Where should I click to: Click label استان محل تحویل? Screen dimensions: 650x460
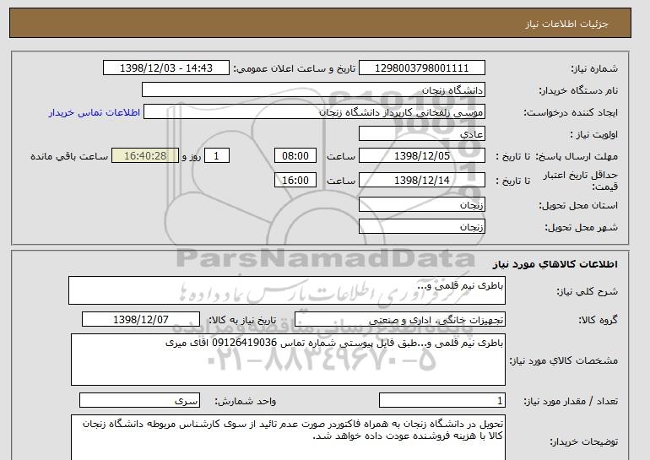pos(578,205)
